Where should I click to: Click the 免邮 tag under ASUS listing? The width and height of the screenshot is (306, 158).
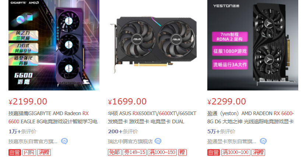click(115, 152)
